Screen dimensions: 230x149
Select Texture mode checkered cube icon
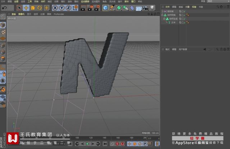[3, 32]
